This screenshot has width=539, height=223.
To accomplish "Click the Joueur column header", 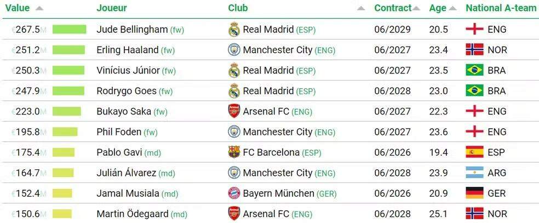I will (112, 8).
